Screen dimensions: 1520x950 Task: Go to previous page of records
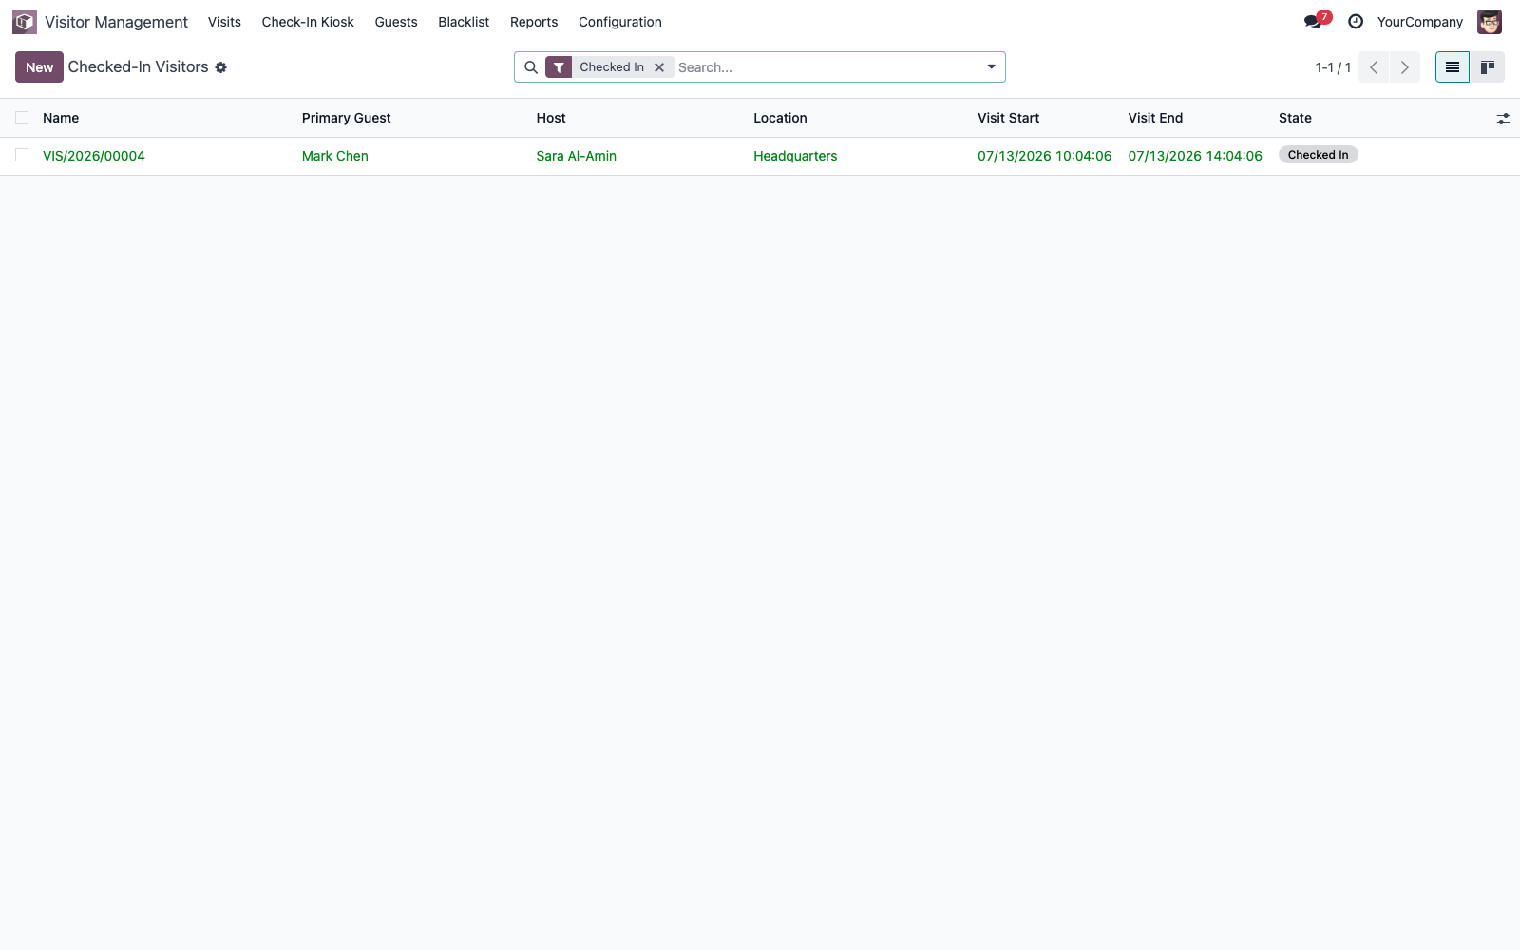click(x=1374, y=67)
